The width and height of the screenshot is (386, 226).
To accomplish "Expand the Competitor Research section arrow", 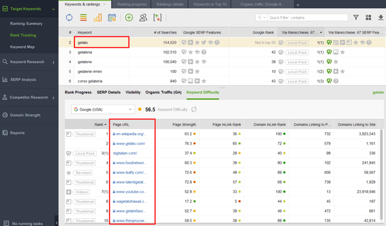I will pyautogui.click(x=53, y=98).
